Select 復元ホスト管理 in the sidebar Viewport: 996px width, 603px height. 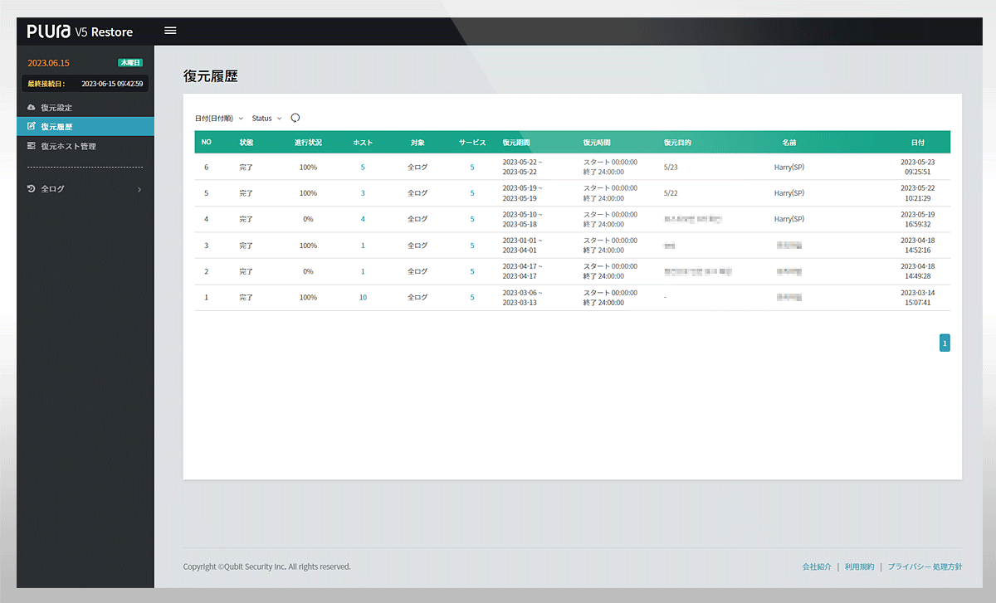[x=68, y=146]
